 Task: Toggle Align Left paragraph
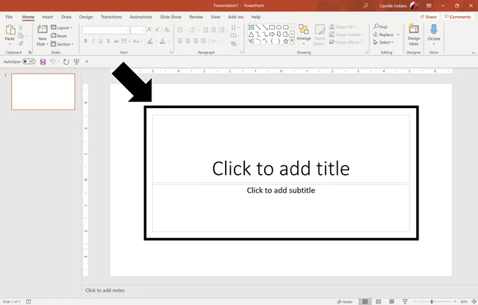[180, 41]
